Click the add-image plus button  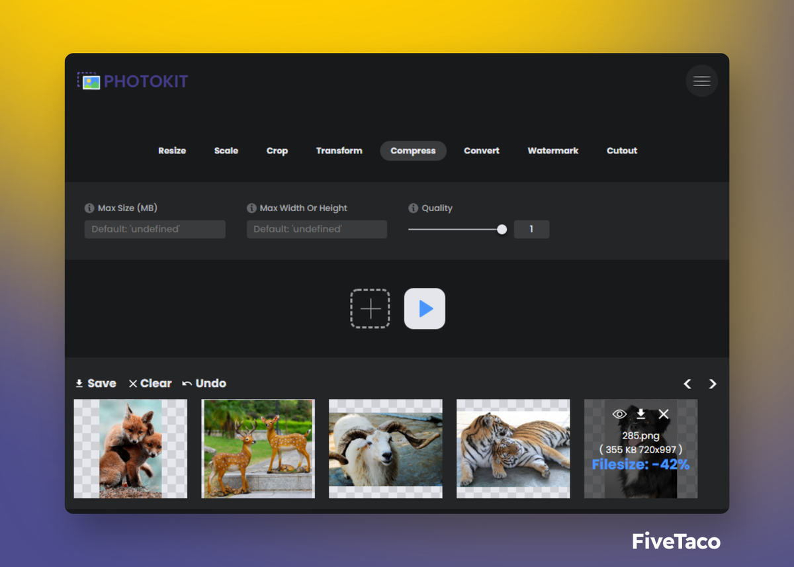(369, 308)
